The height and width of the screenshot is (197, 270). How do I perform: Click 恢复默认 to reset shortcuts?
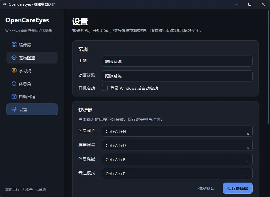point(206,188)
